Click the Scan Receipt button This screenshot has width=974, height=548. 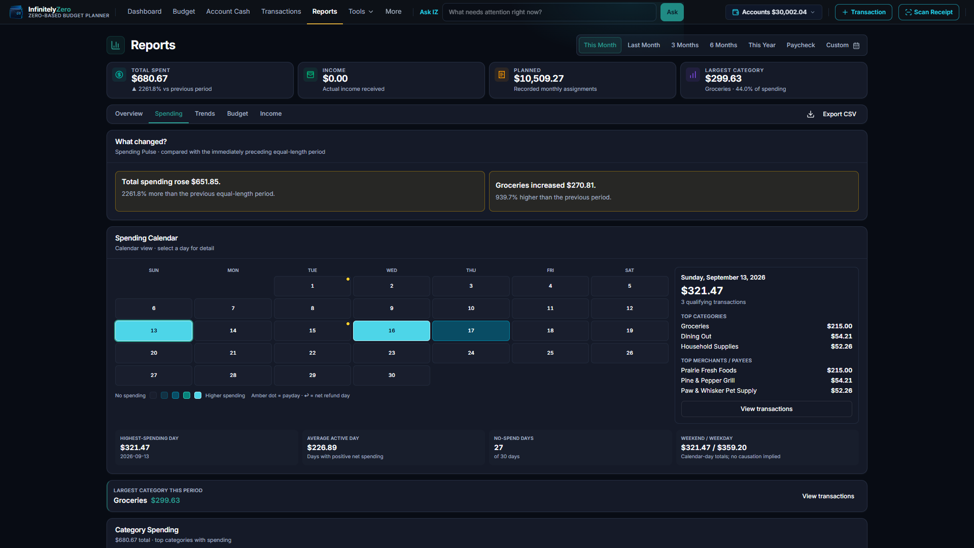click(x=928, y=12)
